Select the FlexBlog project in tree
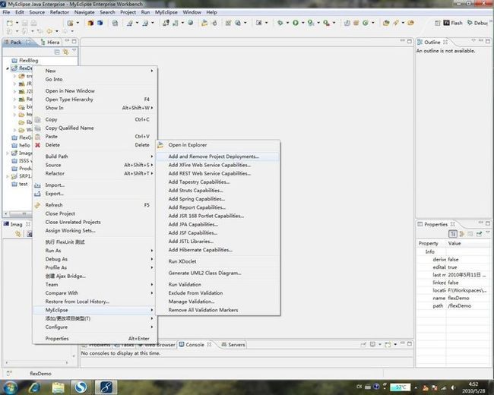 [x=25, y=61]
